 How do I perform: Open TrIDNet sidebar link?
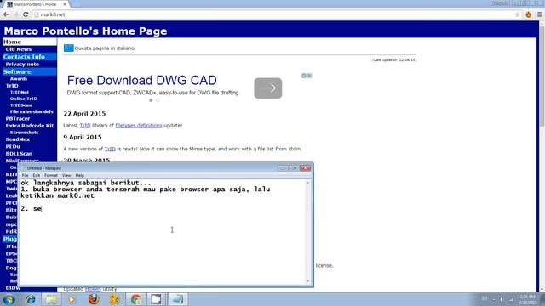click(20, 93)
